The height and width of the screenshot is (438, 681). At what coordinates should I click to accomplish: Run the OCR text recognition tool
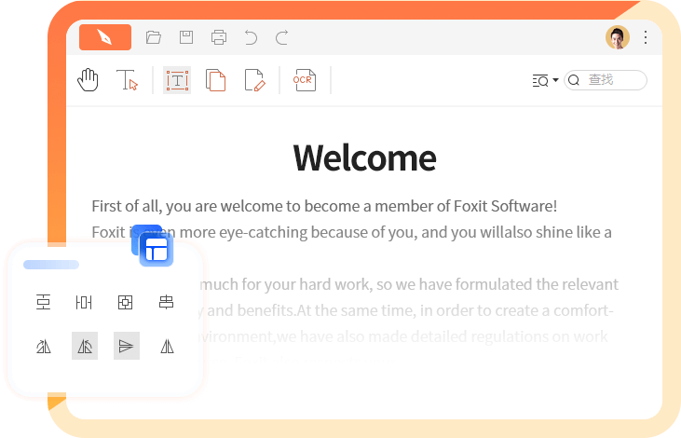(x=305, y=80)
